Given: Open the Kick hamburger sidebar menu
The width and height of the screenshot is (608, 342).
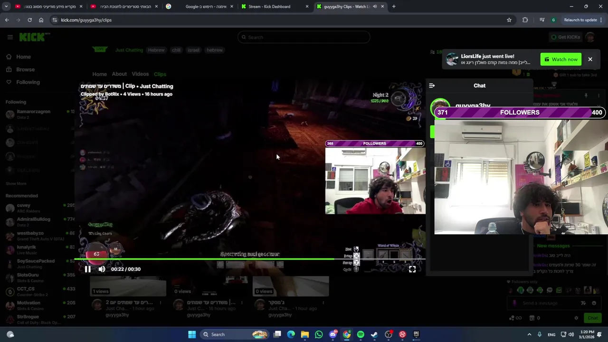Looking at the screenshot, I should pyautogui.click(x=10, y=37).
